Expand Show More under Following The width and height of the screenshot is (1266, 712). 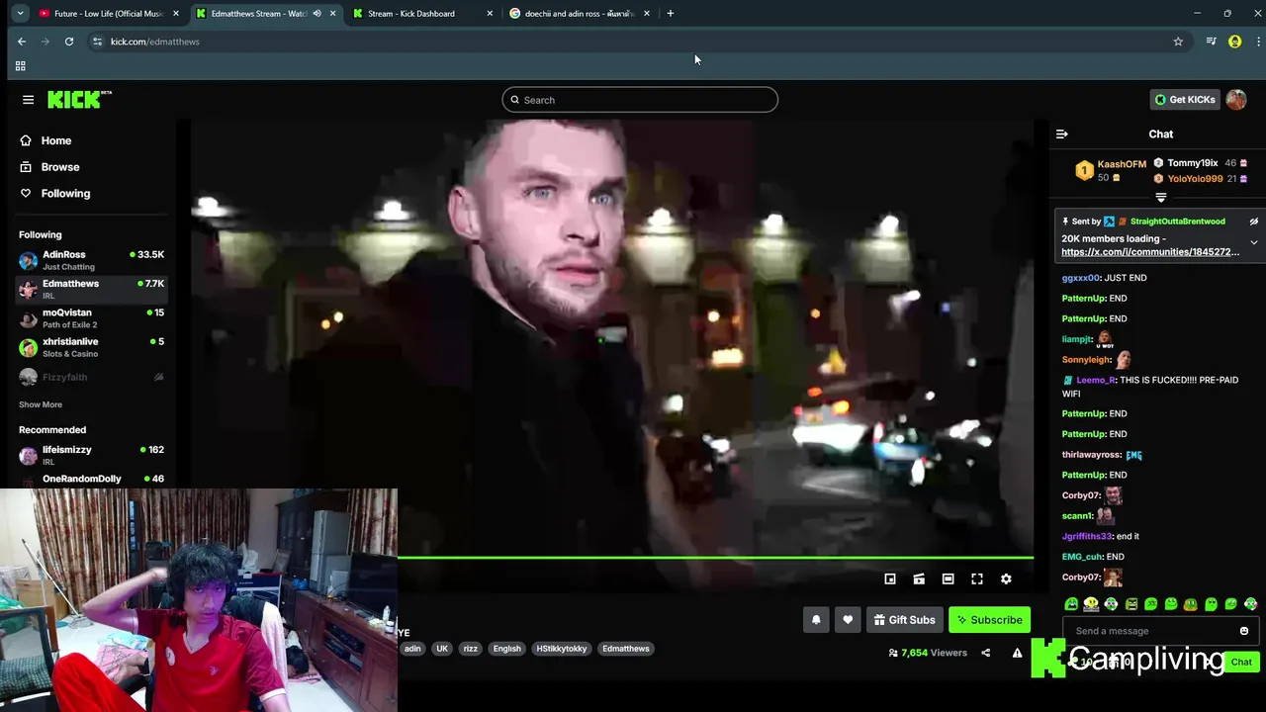pos(41,404)
